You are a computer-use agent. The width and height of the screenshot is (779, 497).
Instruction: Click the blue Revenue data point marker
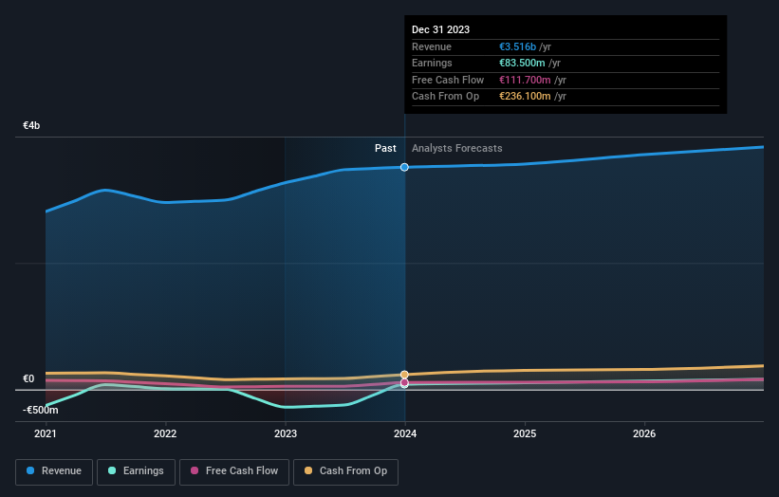404,167
